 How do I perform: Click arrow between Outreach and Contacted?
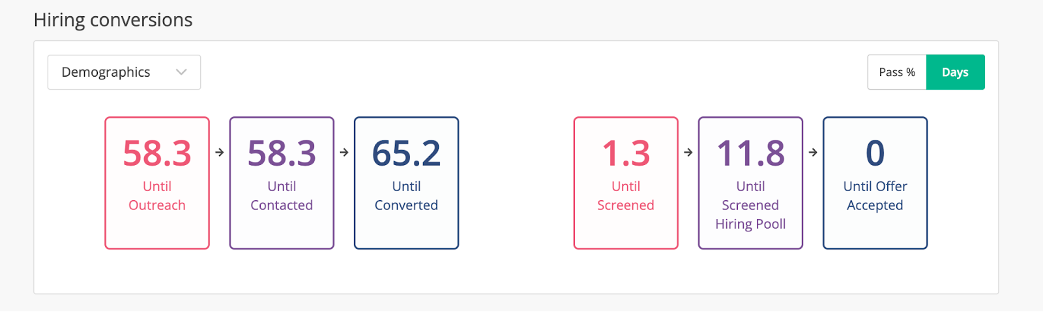tap(220, 152)
